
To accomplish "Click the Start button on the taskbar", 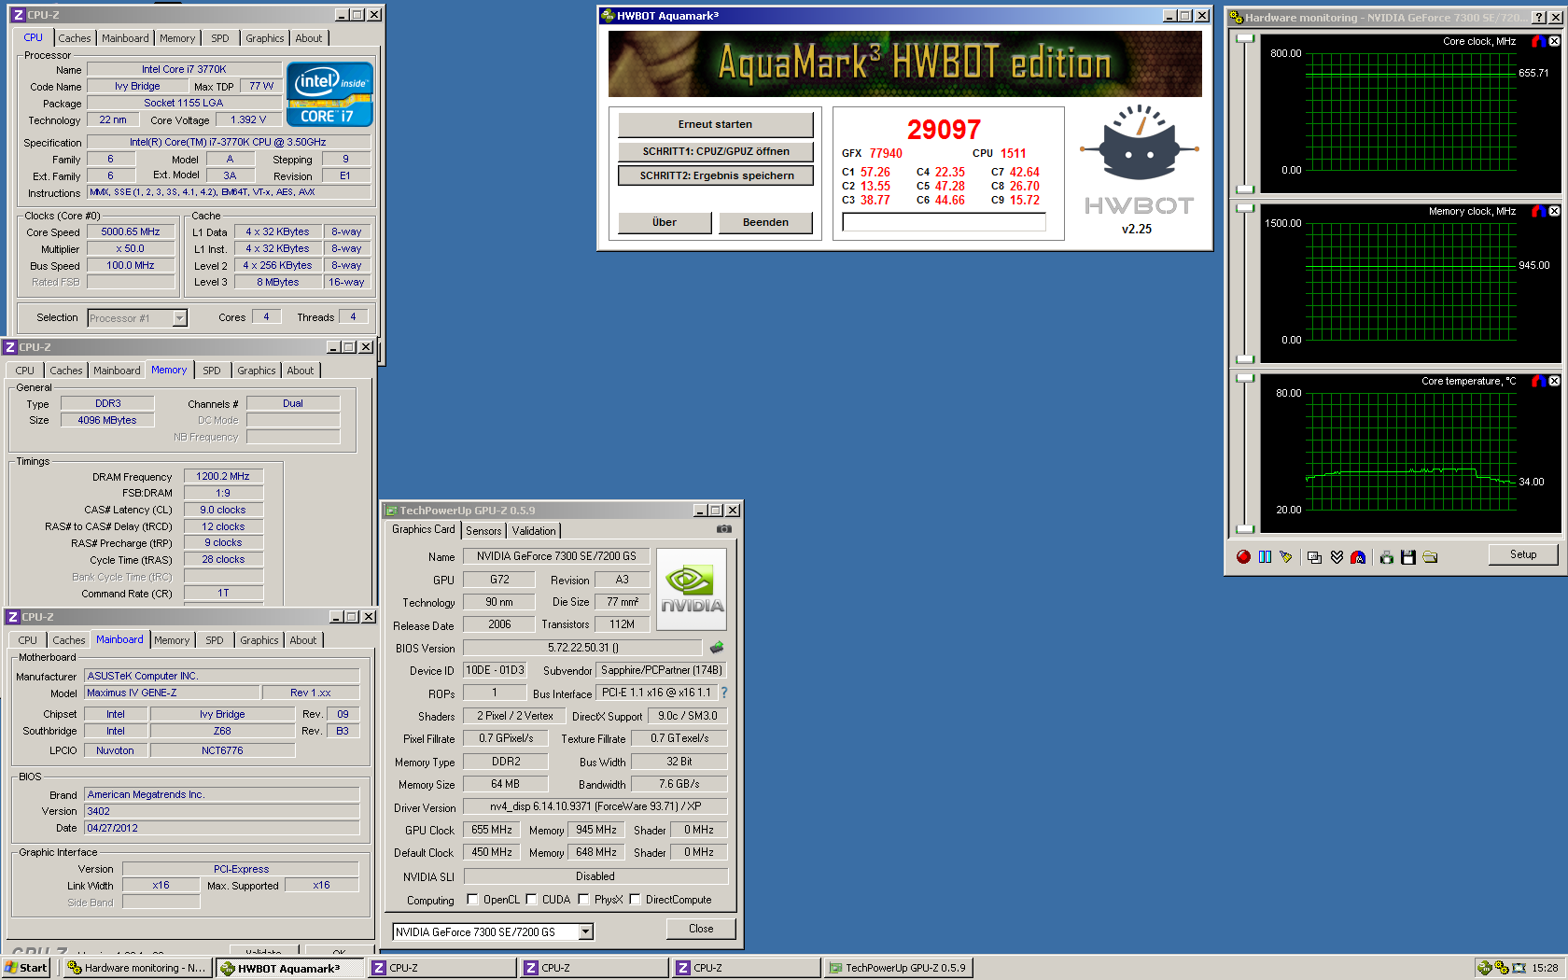I will pyautogui.click(x=26, y=968).
